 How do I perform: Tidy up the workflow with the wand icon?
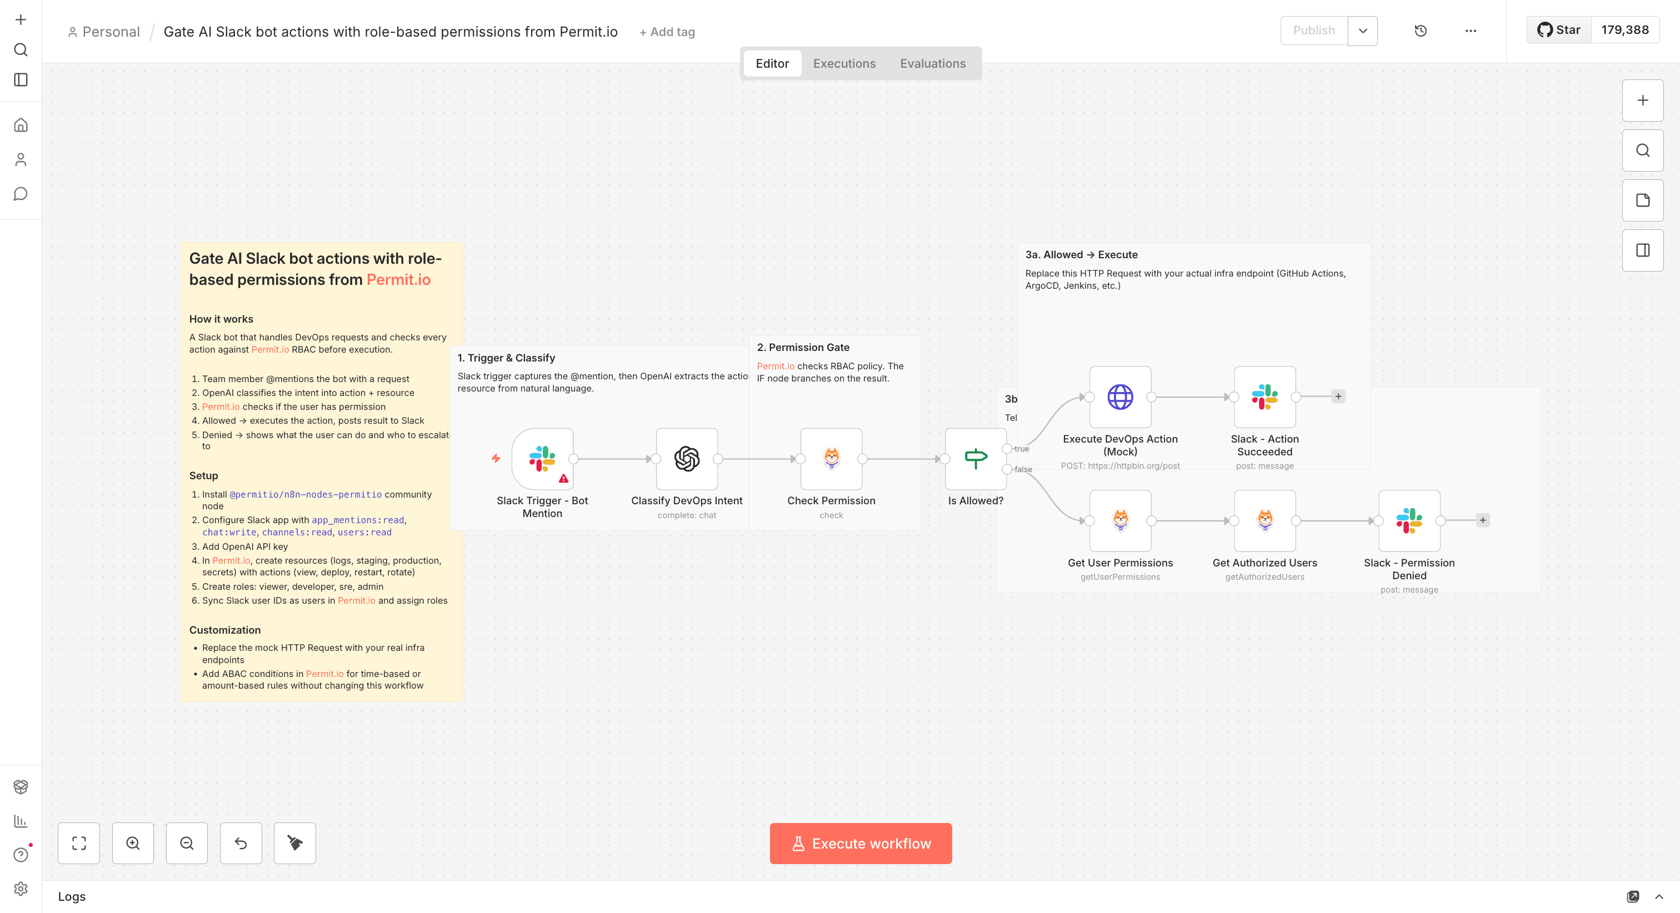[295, 842]
